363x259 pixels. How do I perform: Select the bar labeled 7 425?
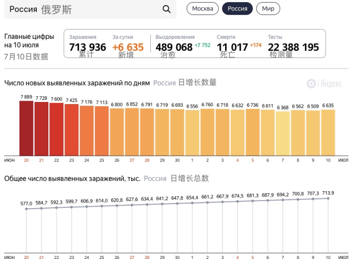tap(72, 130)
